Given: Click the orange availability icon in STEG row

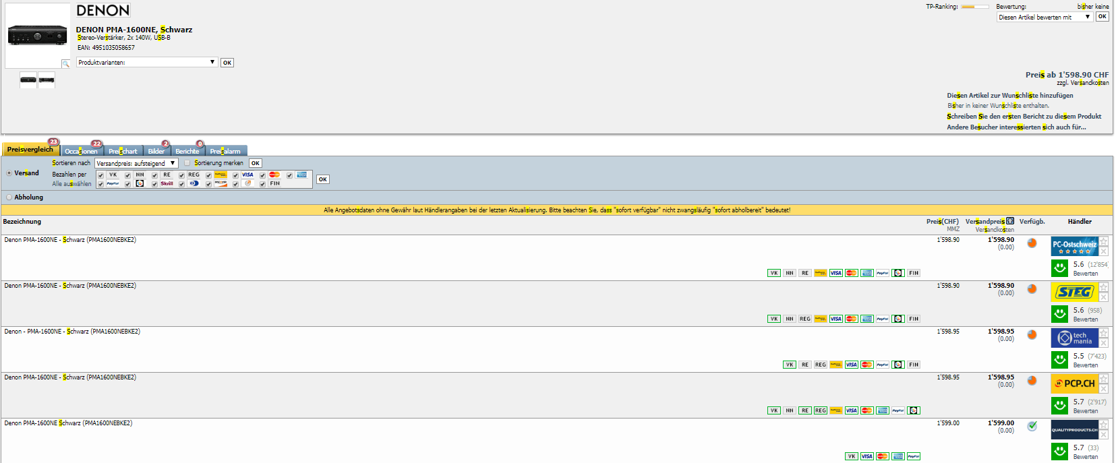Looking at the screenshot, I should click(x=1032, y=289).
